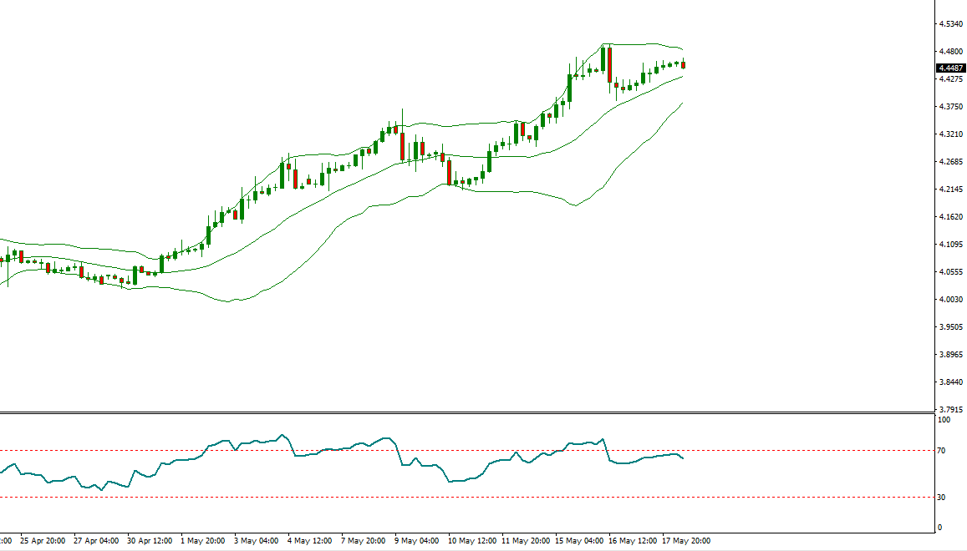Click the tall red candle near 16 May
Image resolution: width=967 pixels, height=551 pixels.
609,64
